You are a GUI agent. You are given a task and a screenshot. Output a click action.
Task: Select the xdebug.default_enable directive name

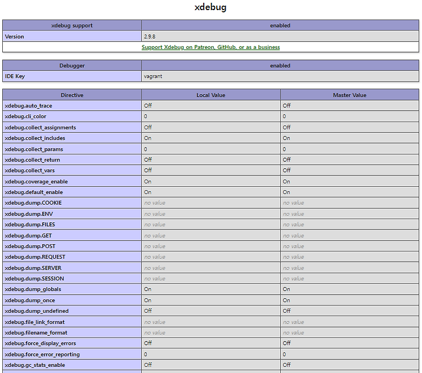tap(34, 192)
